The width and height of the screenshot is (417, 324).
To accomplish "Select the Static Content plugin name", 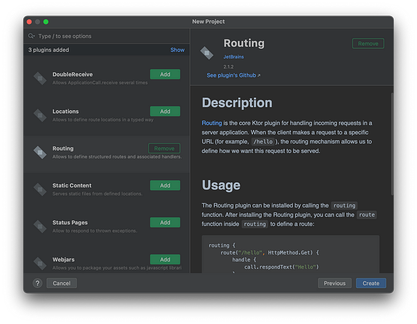I will (72, 185).
